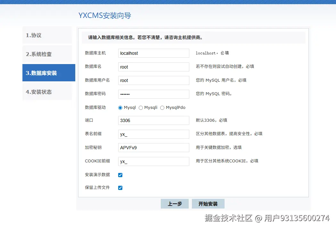Click the hint 用于关键数据加密,选填
Image resolution: width=336 pixels, height=229 pixels.
tap(218, 147)
